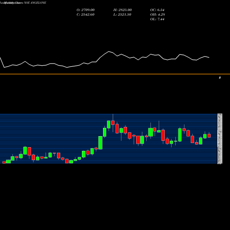Click the last red candlestick on the chart

click(209, 136)
